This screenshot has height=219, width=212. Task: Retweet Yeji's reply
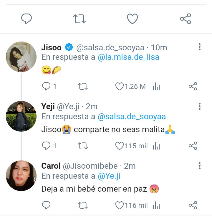pyautogui.click(x=83, y=146)
